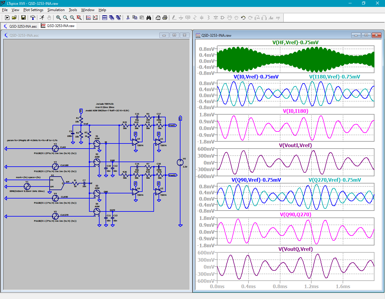Click the Open file folder icon
Image resolution: width=385 pixels, height=299 pixels.
point(14,18)
